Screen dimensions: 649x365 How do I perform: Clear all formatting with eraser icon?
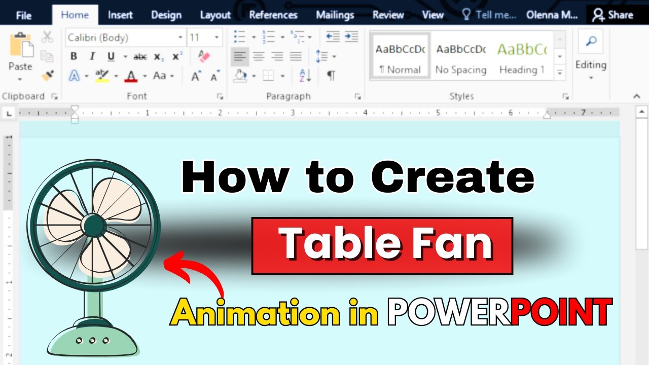[x=204, y=56]
